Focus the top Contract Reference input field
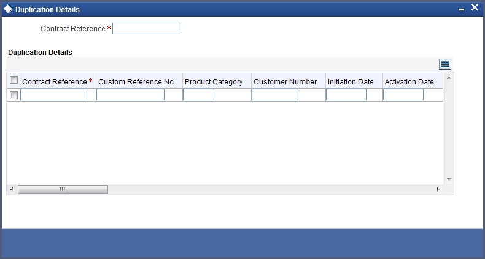The image size is (485, 259). pos(146,28)
